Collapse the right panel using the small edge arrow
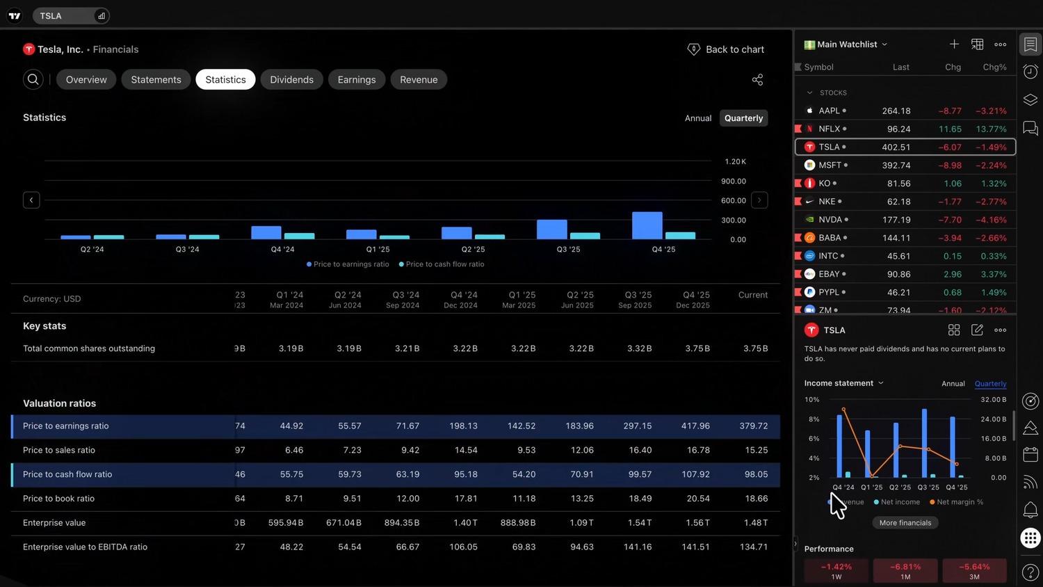 tap(795, 544)
